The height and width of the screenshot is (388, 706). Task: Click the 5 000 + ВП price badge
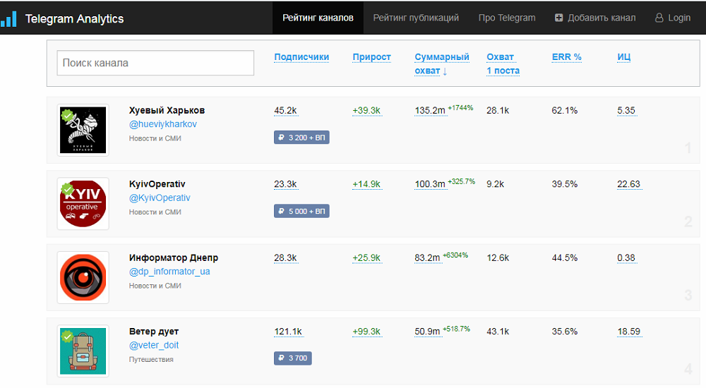[x=301, y=211]
